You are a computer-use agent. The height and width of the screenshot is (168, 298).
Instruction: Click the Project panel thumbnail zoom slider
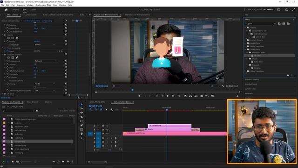point(26,162)
